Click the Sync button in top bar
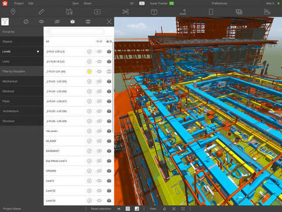282x212 pixels. click(75, 4)
